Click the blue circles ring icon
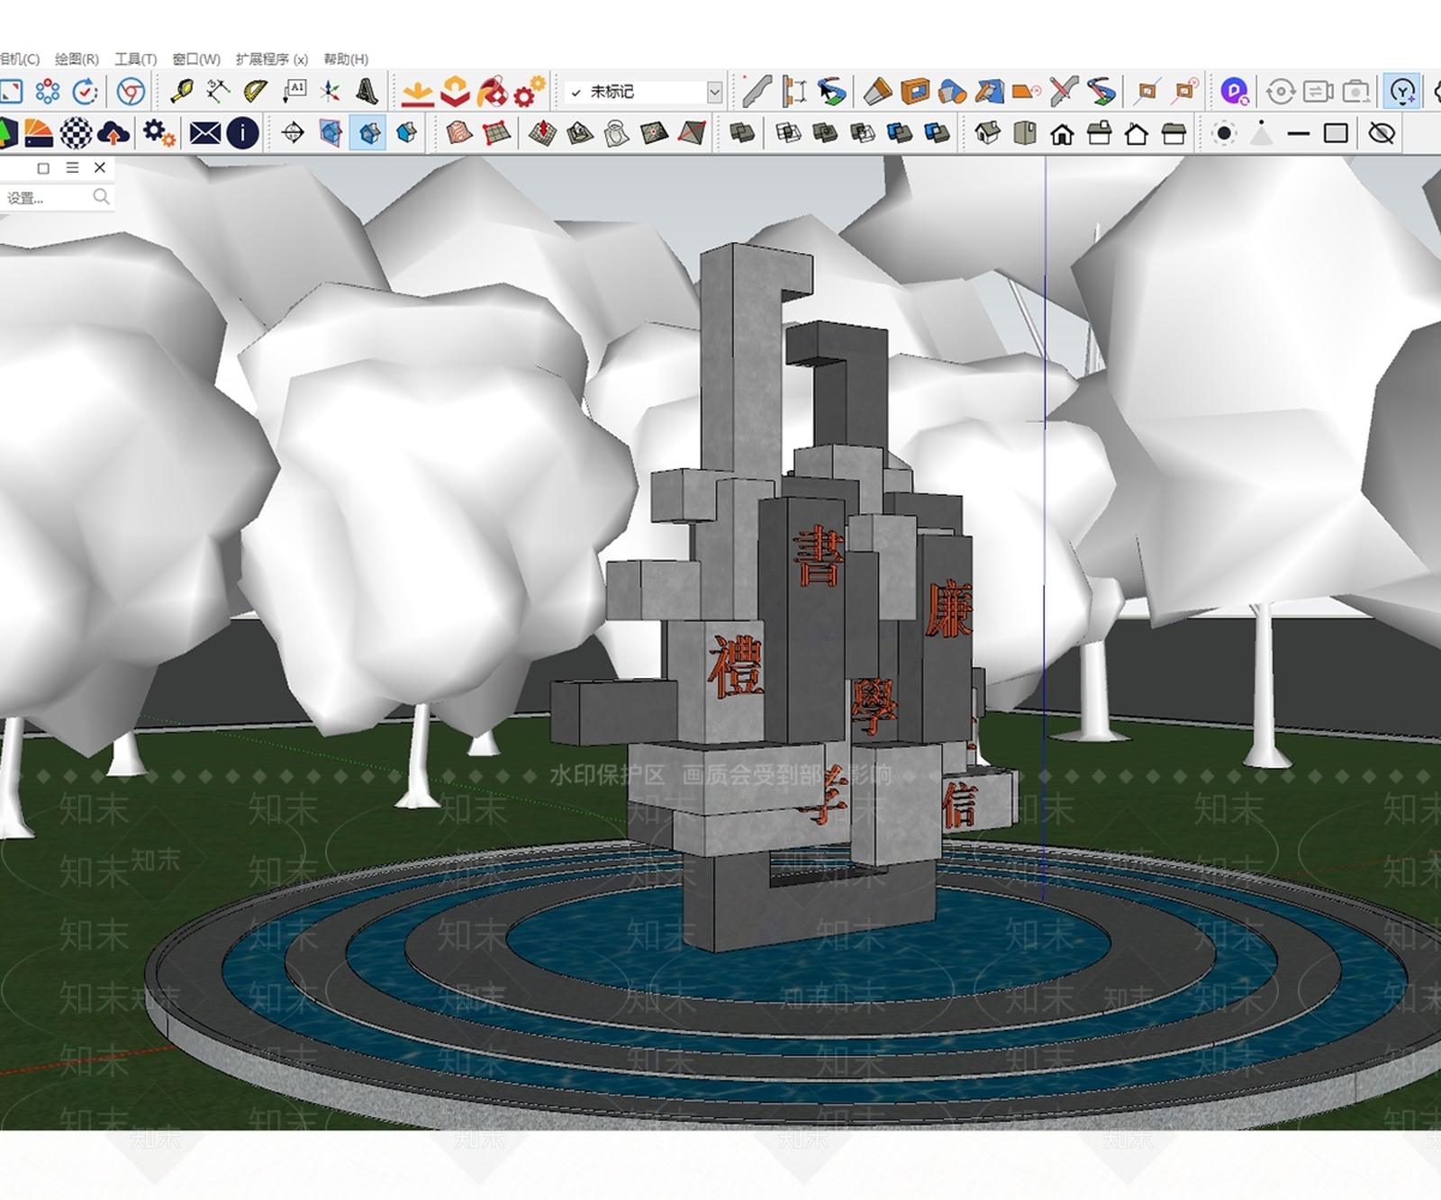The image size is (1441, 1200). 48,91
